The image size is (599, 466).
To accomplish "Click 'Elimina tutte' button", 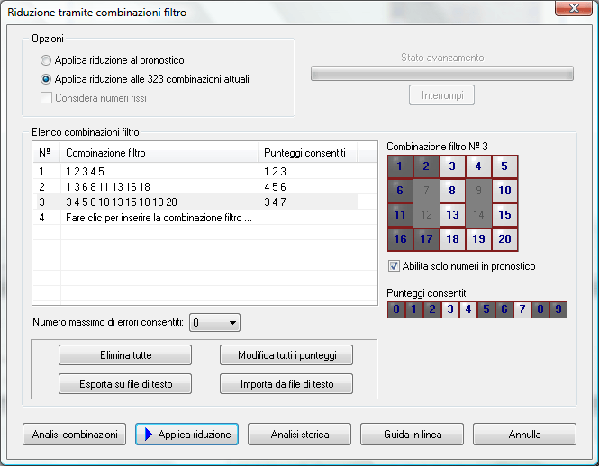I will click(124, 354).
